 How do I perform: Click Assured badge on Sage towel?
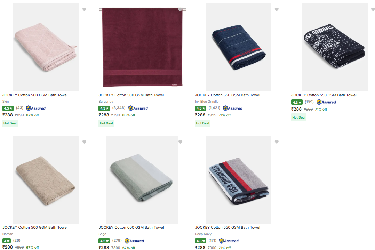(134, 241)
